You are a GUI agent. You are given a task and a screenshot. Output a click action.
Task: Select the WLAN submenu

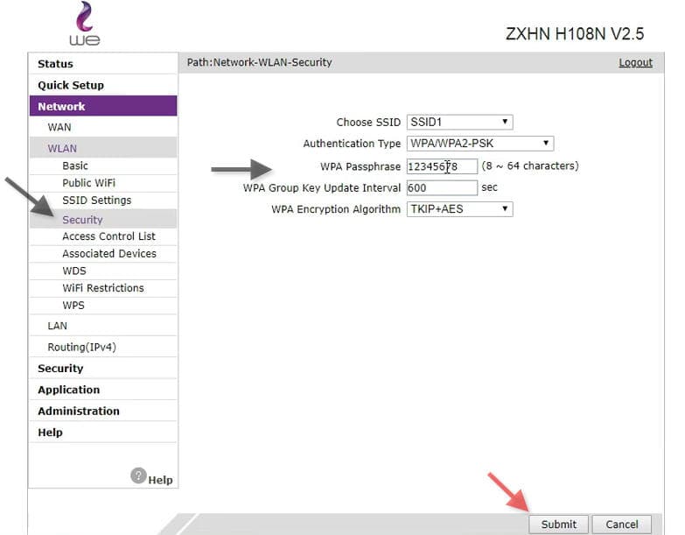[103, 148]
